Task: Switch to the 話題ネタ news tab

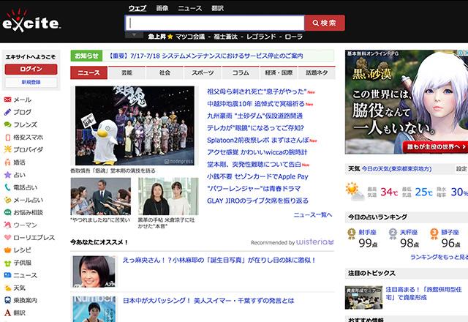Action: pos(317,72)
